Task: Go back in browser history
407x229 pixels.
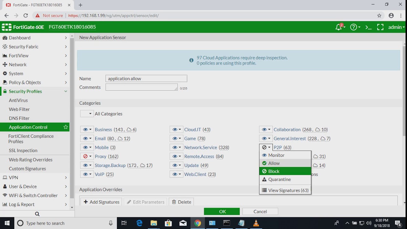Action: pyautogui.click(x=6, y=16)
